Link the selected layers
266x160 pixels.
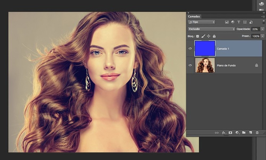point(217,132)
